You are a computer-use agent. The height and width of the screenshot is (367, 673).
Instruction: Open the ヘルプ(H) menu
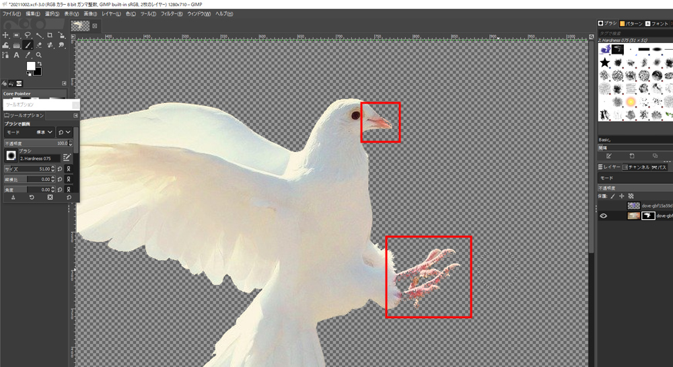pos(224,13)
